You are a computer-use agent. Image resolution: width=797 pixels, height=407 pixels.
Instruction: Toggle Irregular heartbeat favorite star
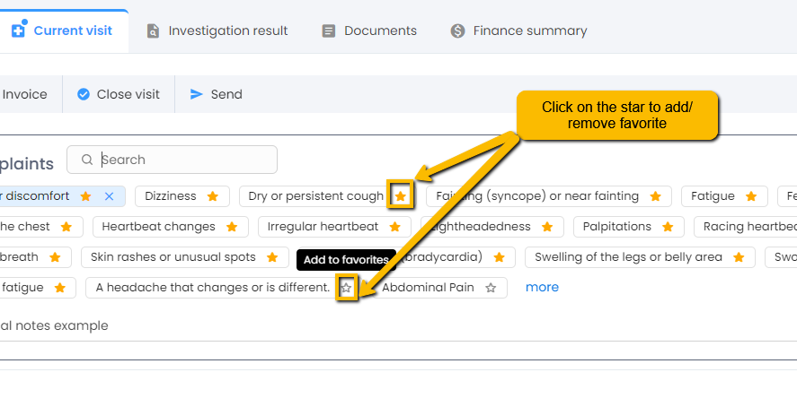pos(394,227)
